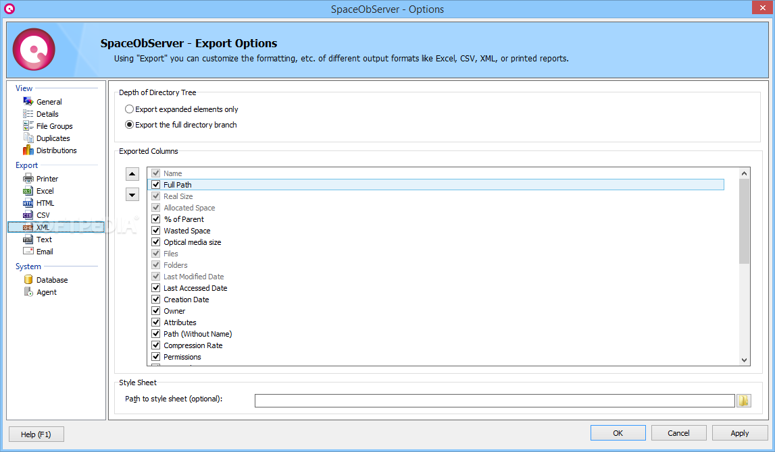Toggle the Wasted Space checkbox

point(155,231)
